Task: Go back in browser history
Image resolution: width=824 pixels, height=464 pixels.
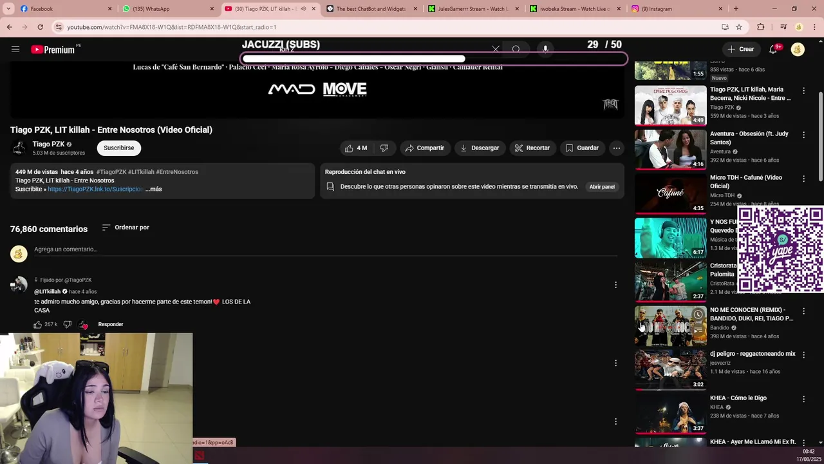Action: (10, 27)
